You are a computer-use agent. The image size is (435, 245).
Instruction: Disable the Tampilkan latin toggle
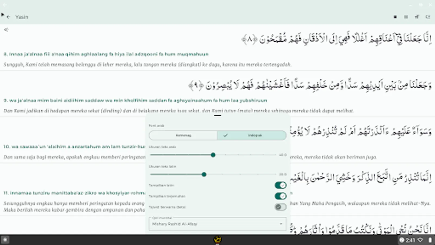pos(280,185)
